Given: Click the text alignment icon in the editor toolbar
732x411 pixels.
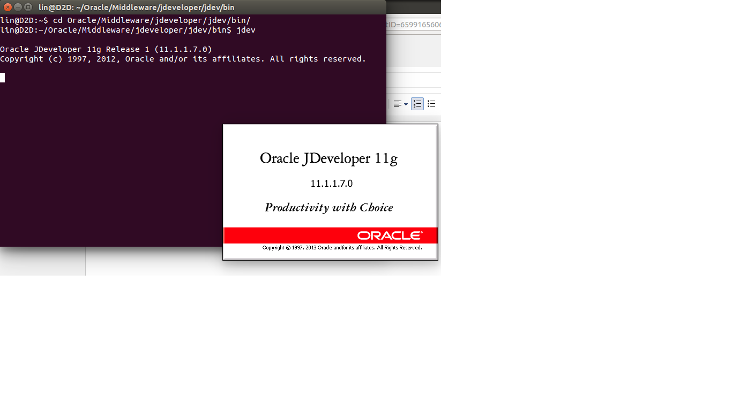Looking at the screenshot, I should pyautogui.click(x=398, y=104).
